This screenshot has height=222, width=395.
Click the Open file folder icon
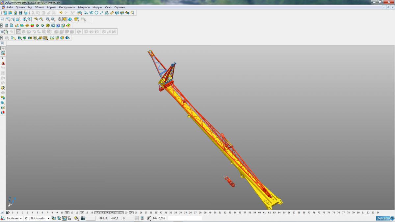coord(10,12)
